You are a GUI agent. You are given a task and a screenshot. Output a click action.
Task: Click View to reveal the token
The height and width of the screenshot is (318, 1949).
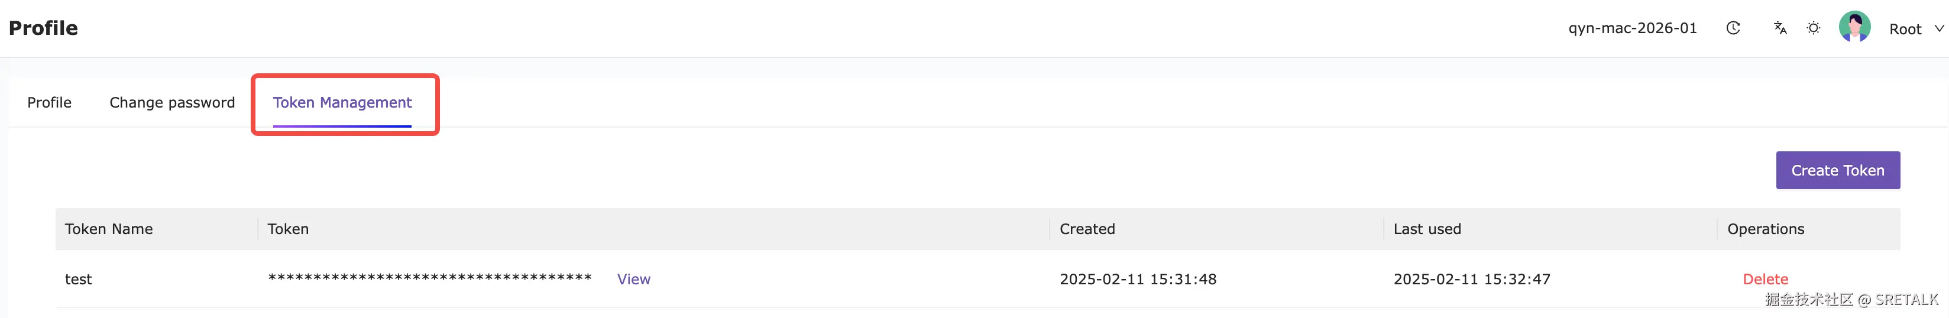pos(633,278)
